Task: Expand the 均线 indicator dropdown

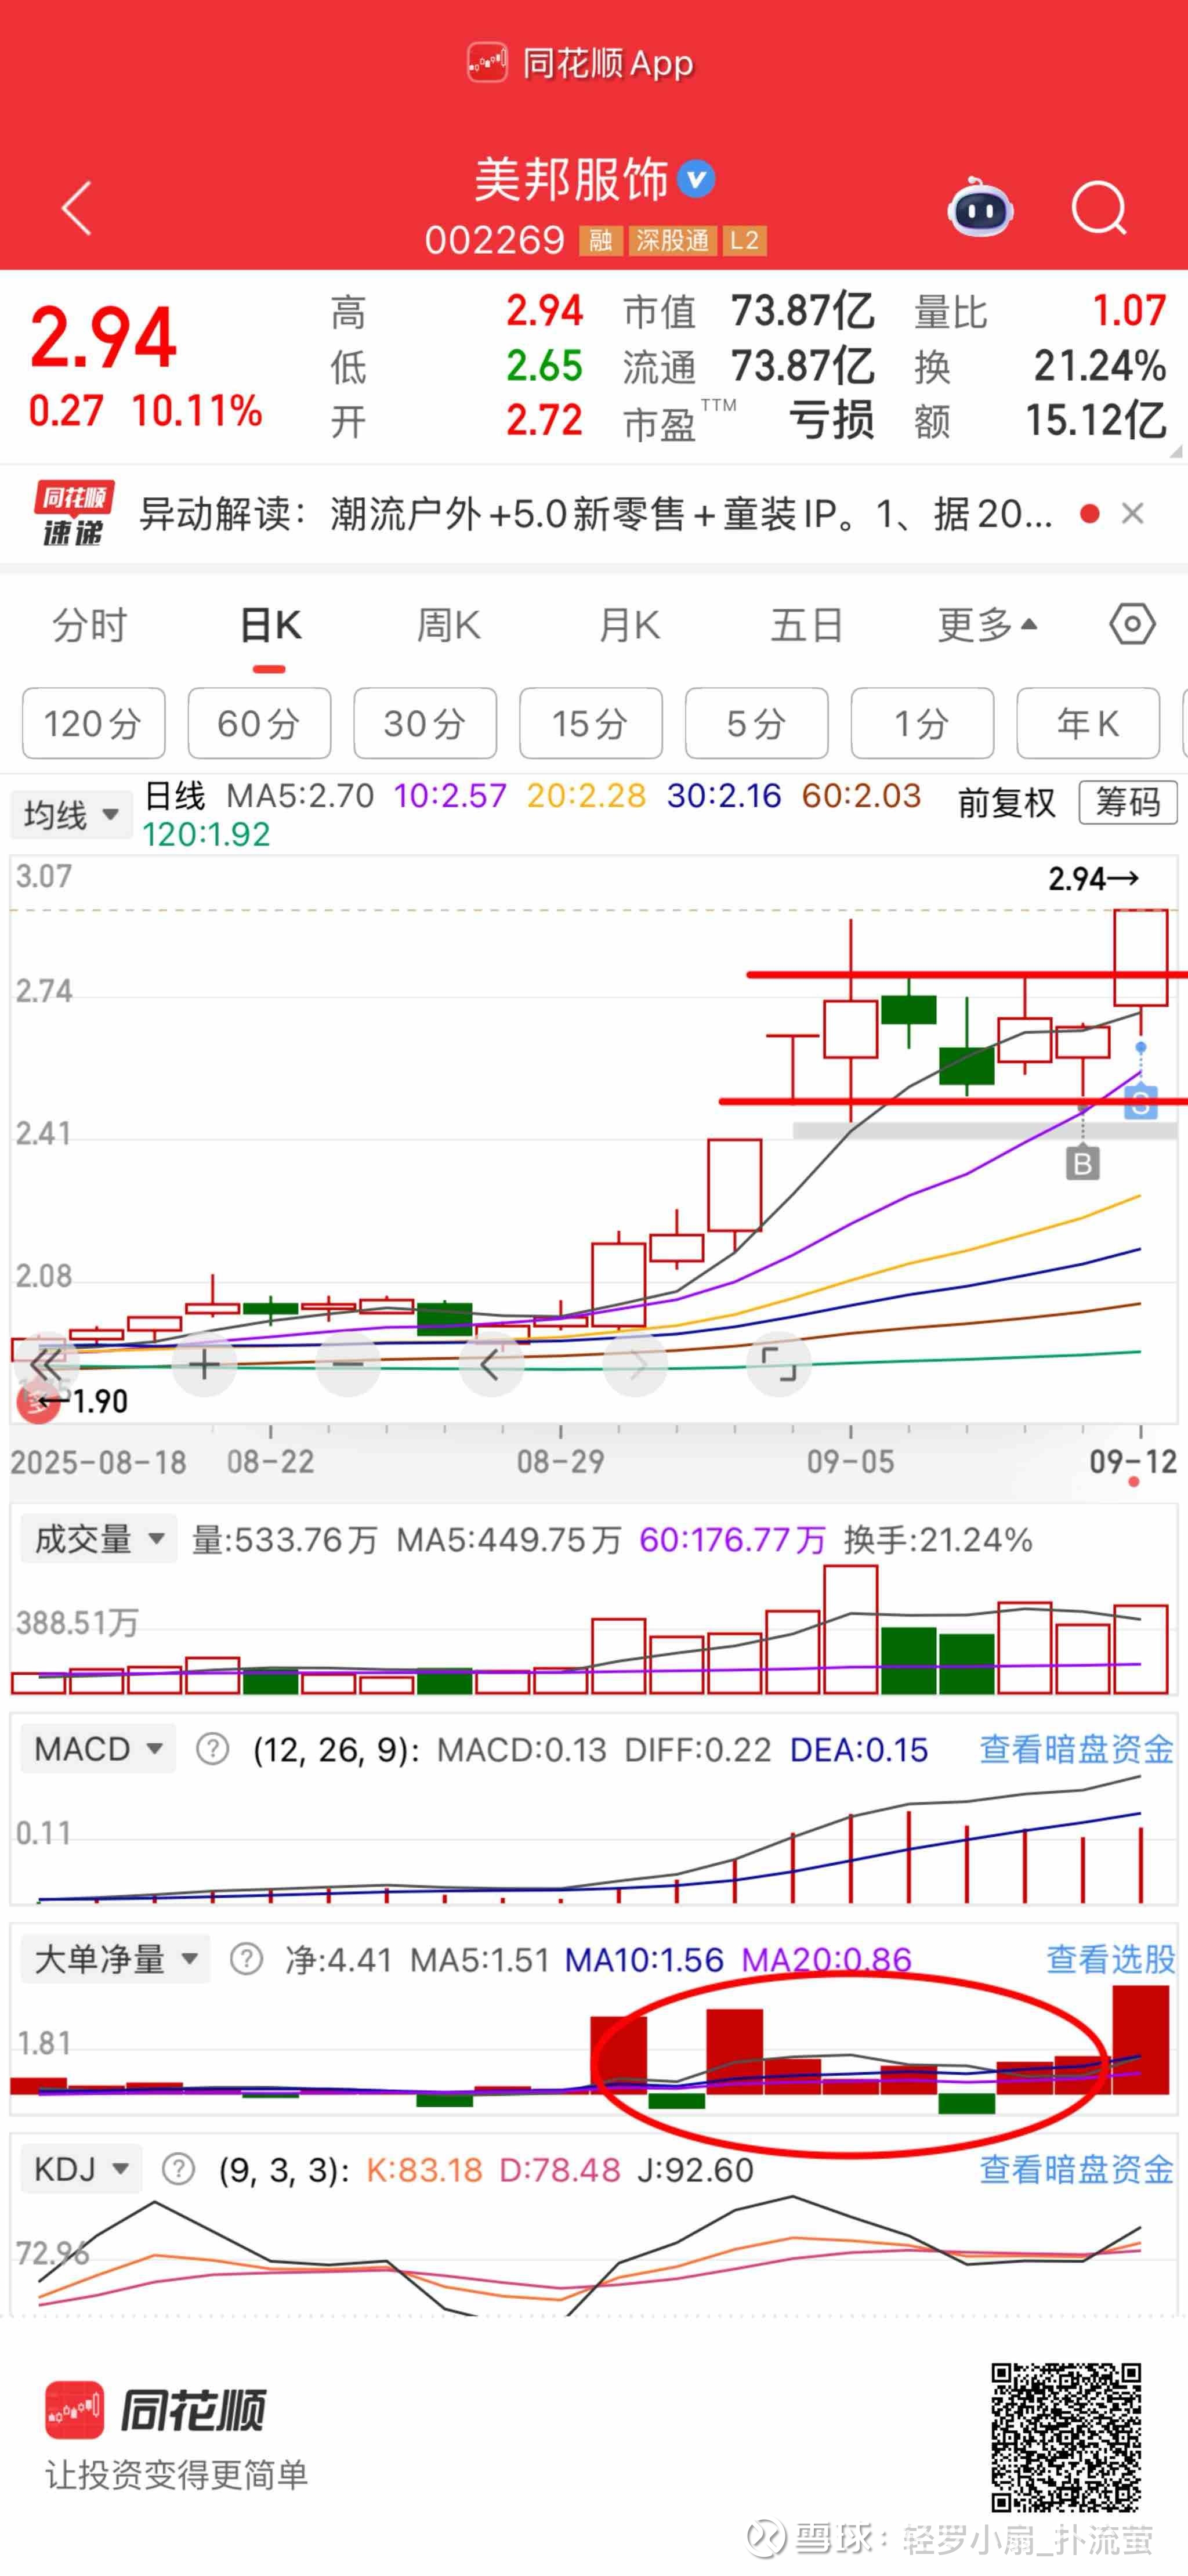Action: [71, 815]
